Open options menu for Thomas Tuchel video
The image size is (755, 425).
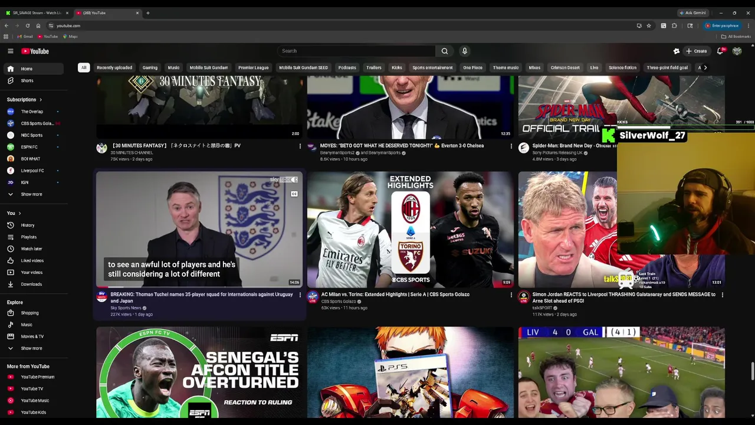point(300,295)
